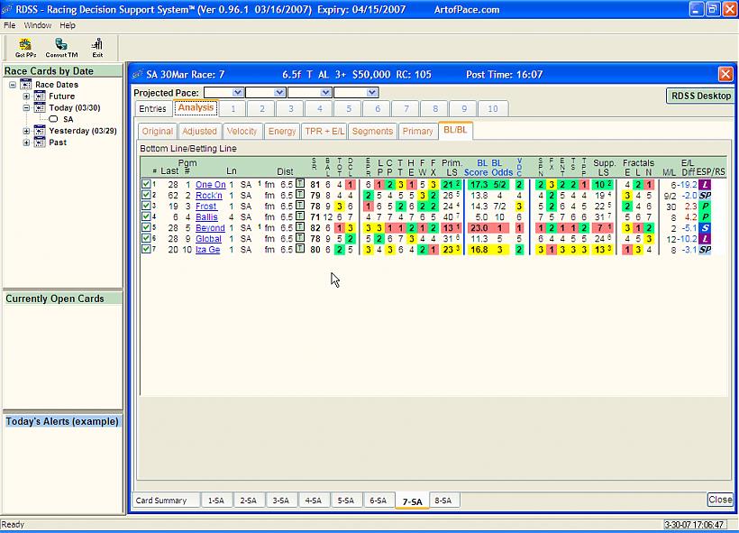Open the One On horse link
Viewport: 739px width, 533px height.
point(210,184)
